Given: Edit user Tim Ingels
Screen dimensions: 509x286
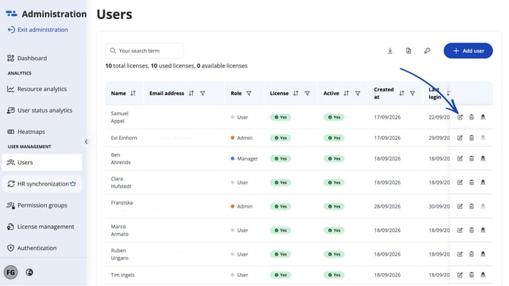Looking at the screenshot, I should click(x=460, y=275).
